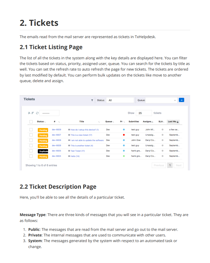The height and width of the screenshot is (263, 210).
Task: Click 'a few se...' last modified cell
Action: [x=174, y=130]
